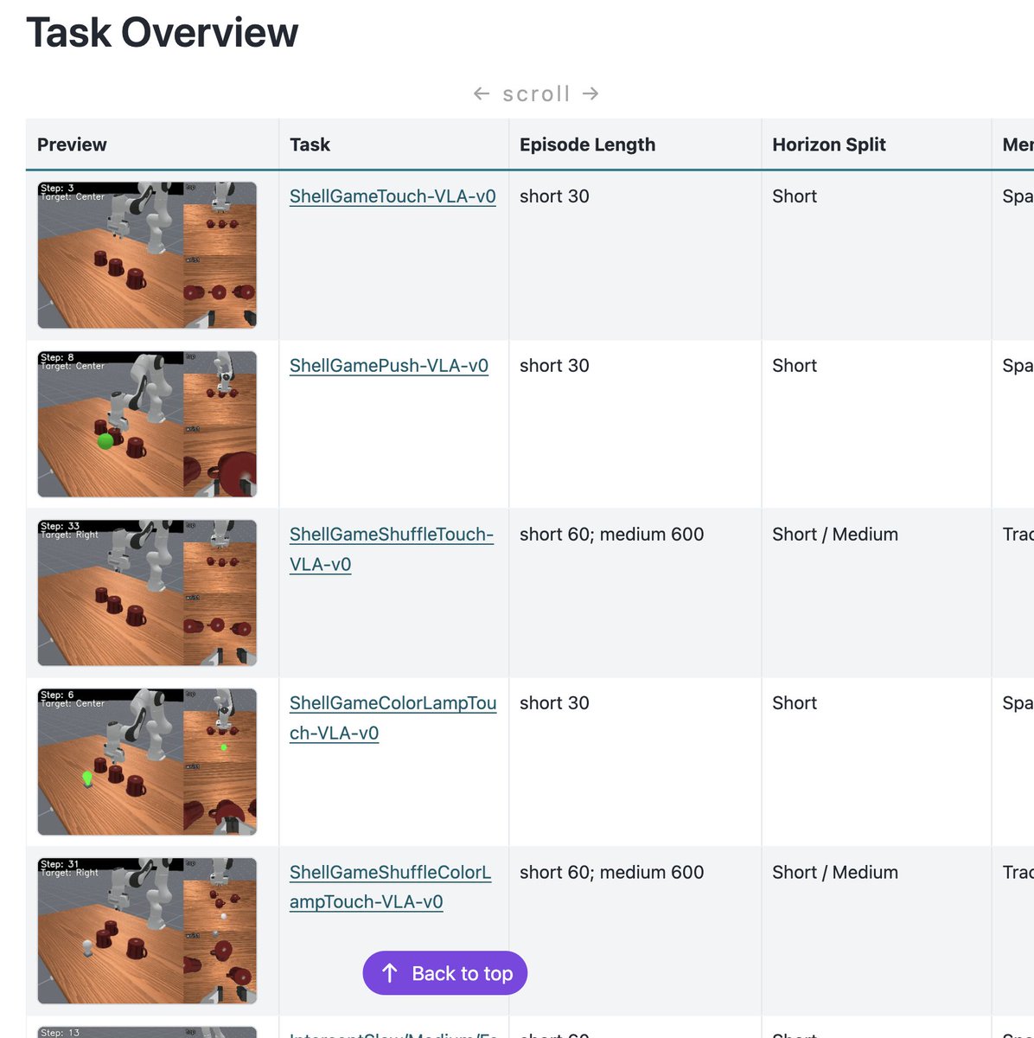Click the ShellGamePush preview thumbnail
This screenshot has height=1038, width=1034.
[147, 424]
